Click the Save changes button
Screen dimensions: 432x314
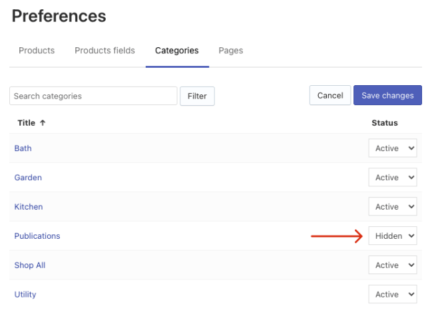tap(387, 96)
